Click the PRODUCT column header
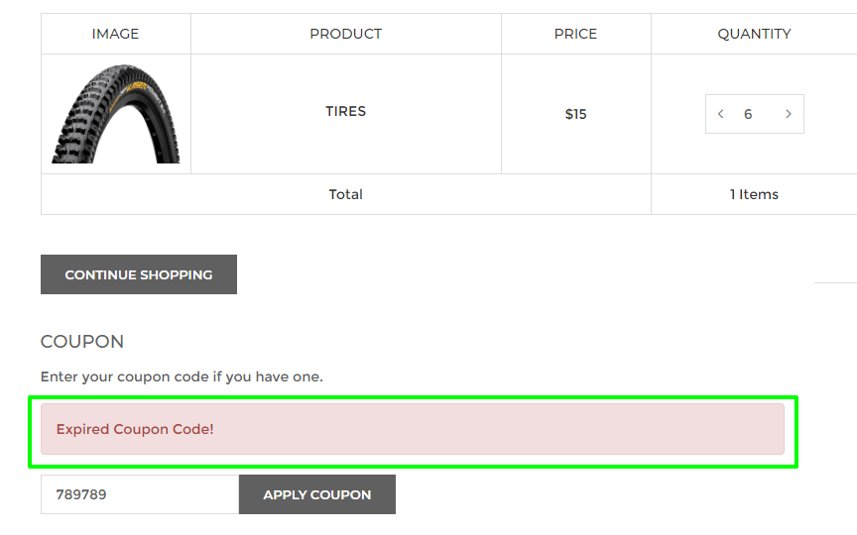Screen dimensions: 857x535 (345, 34)
